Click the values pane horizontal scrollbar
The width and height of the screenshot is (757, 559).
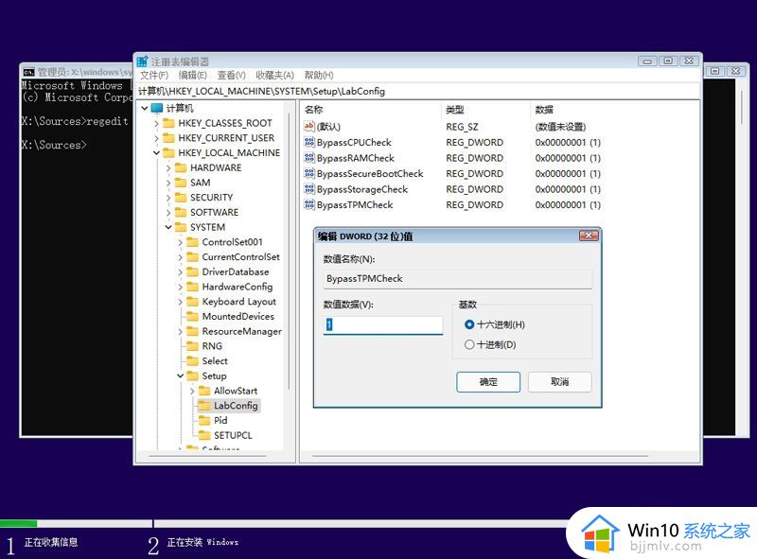(x=480, y=456)
